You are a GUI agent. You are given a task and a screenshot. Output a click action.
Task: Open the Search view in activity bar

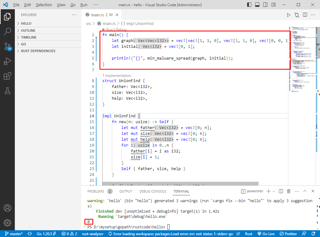(x=7, y=31)
